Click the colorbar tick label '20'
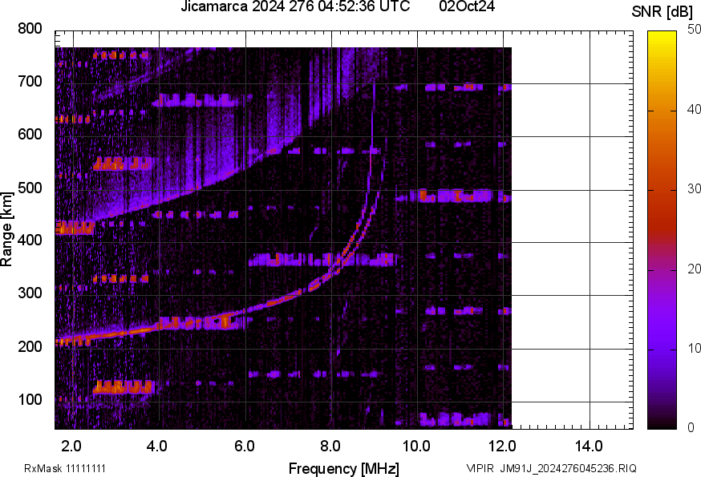 tap(694, 269)
